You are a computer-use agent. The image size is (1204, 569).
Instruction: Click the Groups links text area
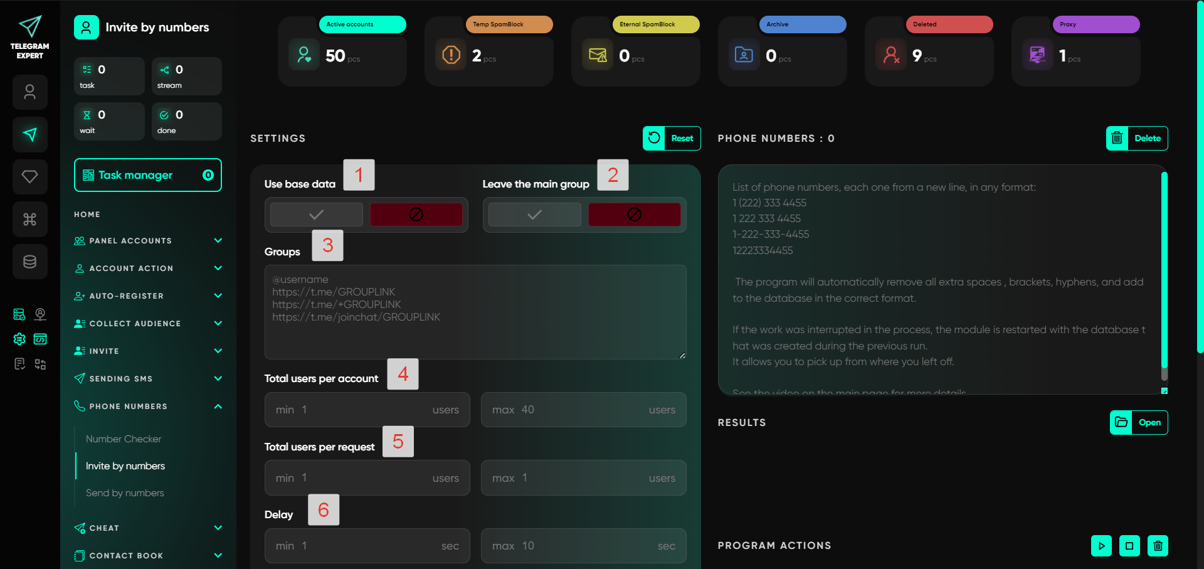475,312
